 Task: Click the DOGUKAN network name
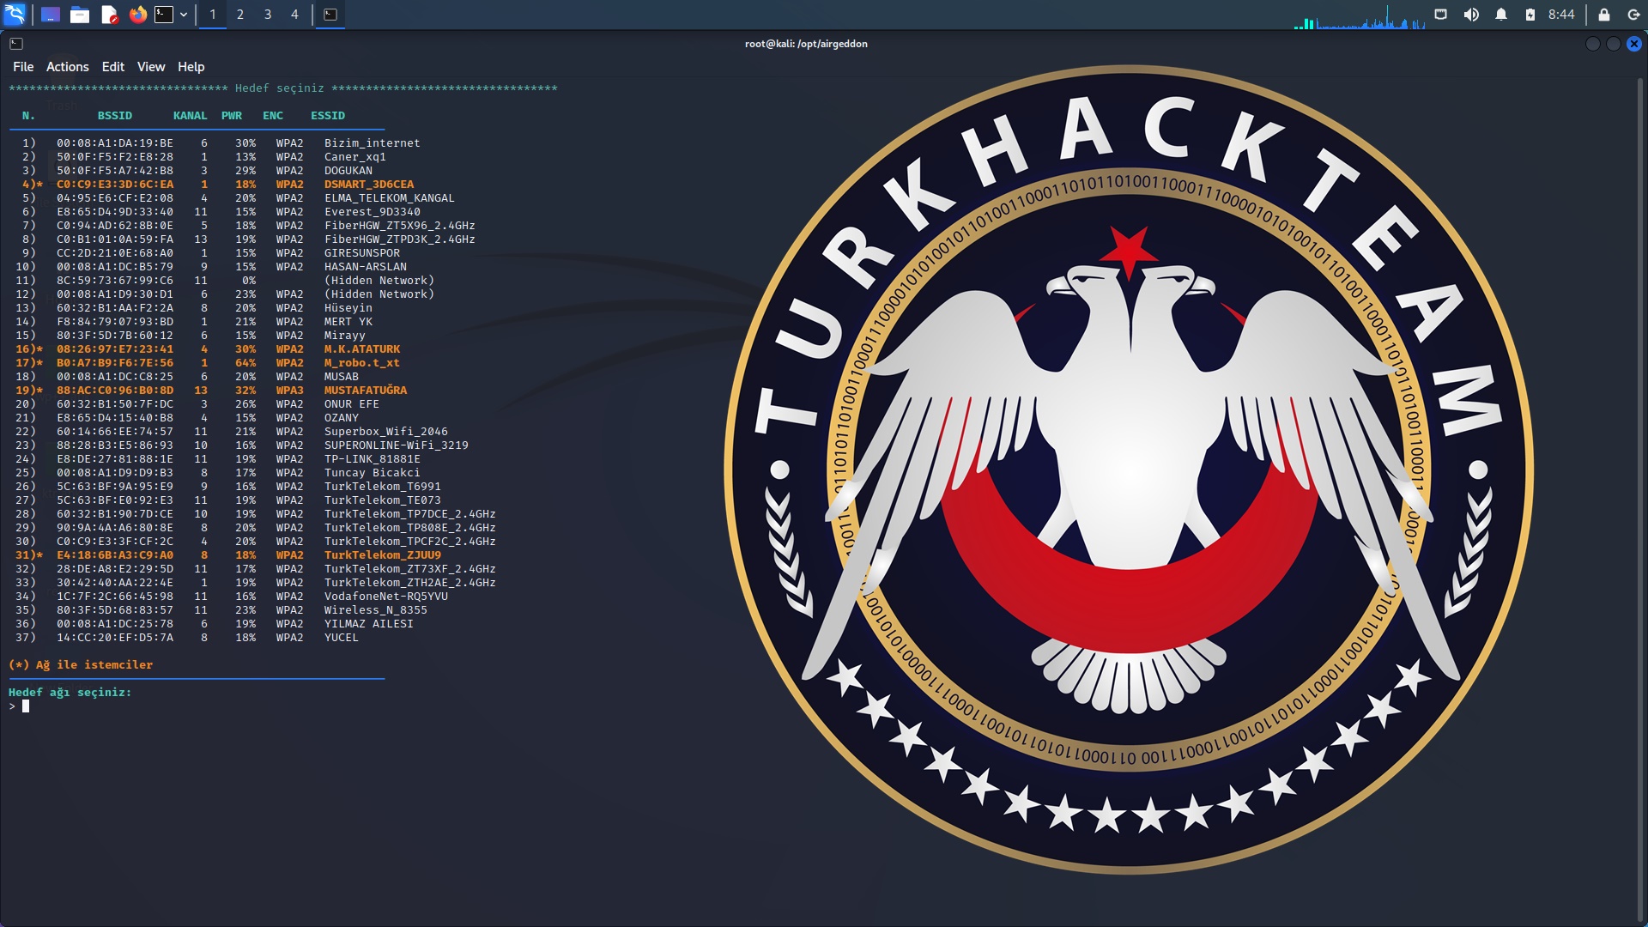coord(348,171)
